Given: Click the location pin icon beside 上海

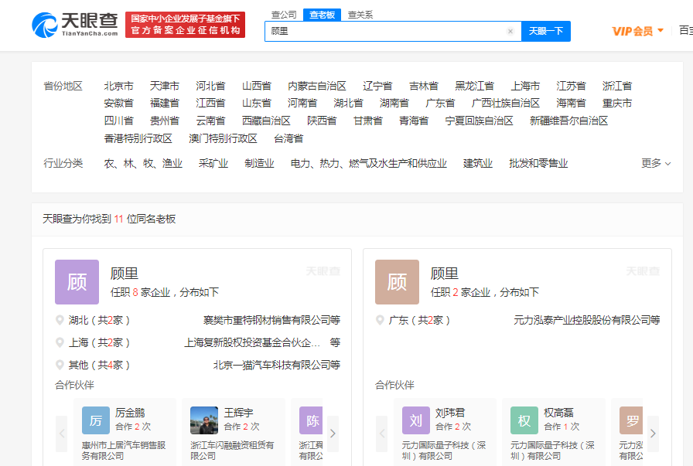Looking at the screenshot, I should [x=60, y=342].
